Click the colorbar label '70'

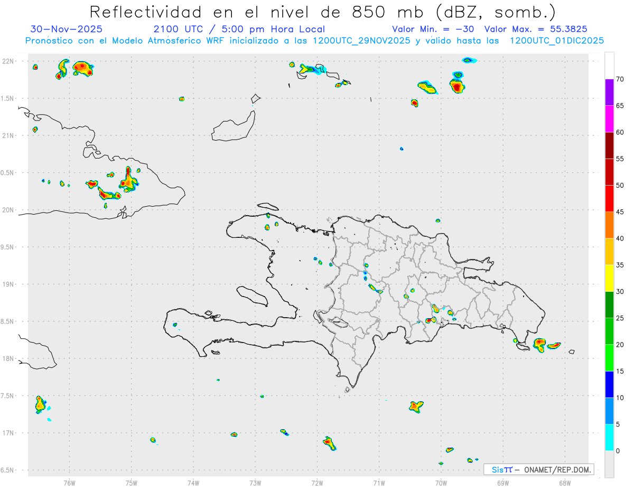coord(620,79)
